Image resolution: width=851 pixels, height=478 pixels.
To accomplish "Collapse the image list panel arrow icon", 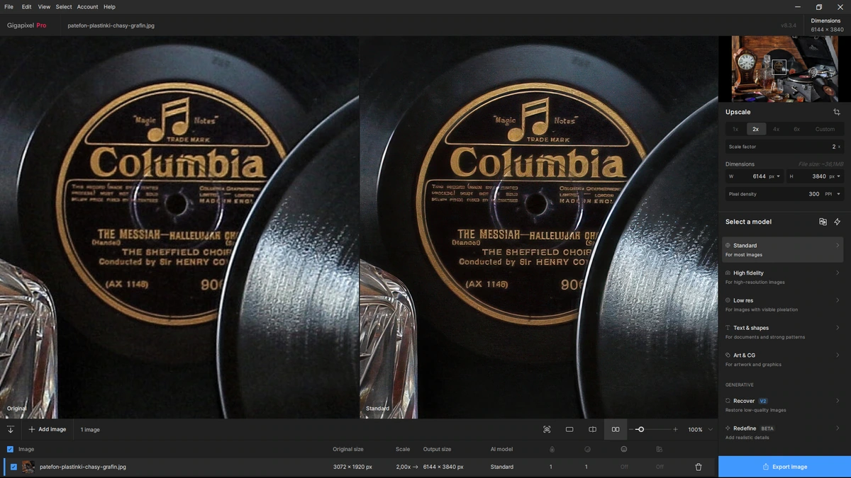I will tap(11, 429).
